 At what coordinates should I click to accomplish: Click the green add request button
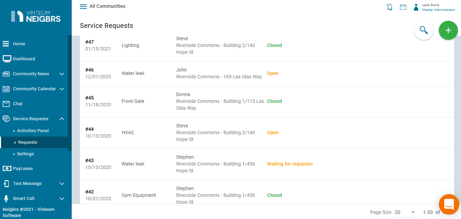tap(448, 30)
